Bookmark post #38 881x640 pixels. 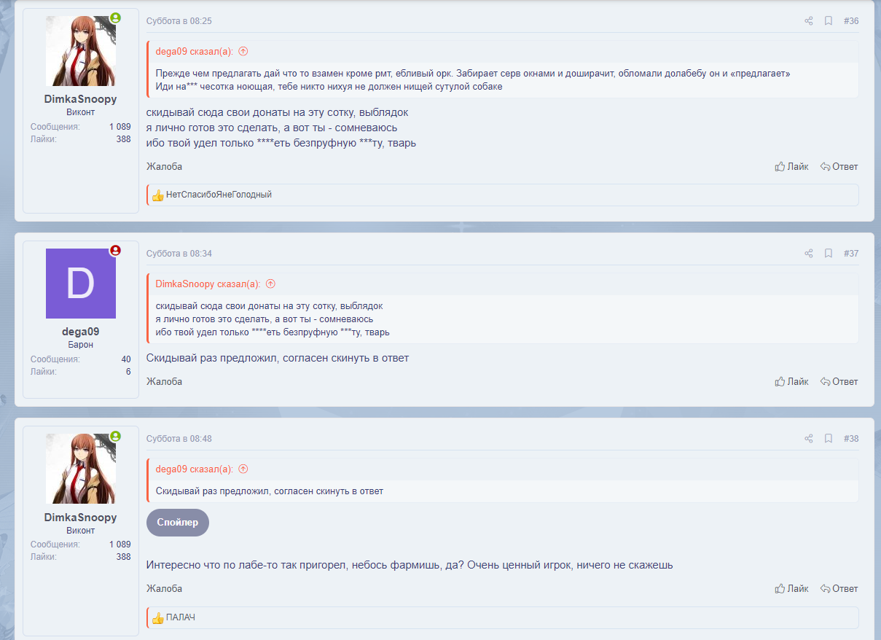(829, 439)
